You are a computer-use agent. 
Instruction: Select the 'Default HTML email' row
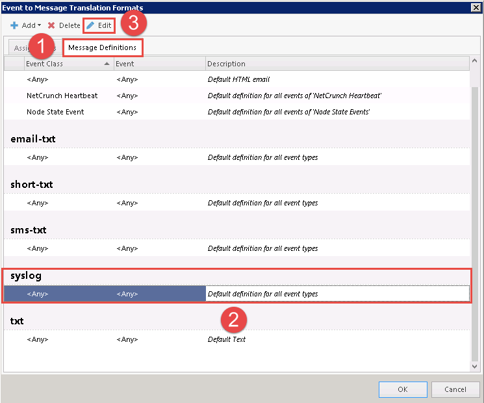pyautogui.click(x=236, y=79)
